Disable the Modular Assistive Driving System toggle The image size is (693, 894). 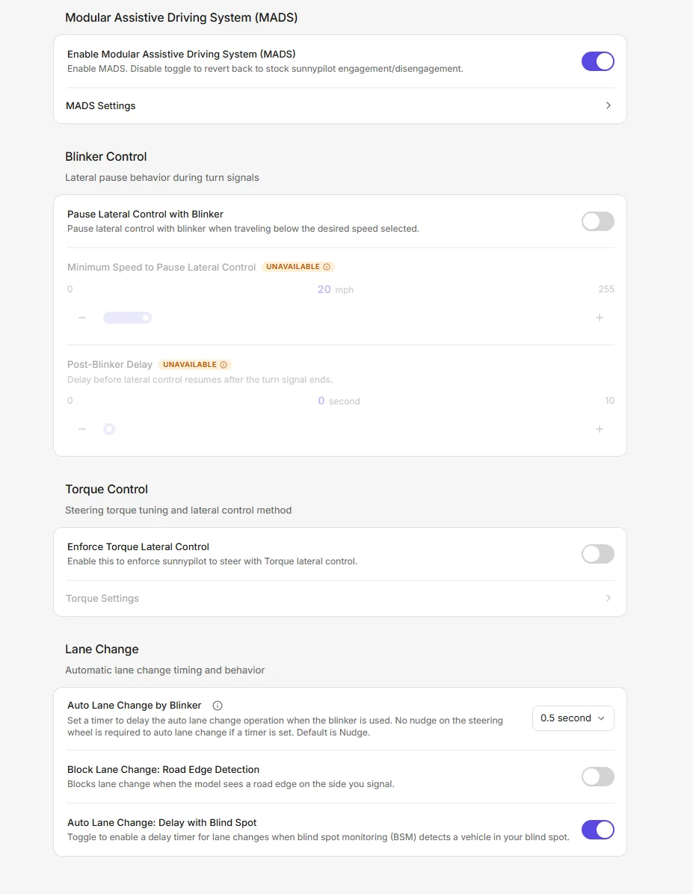pyautogui.click(x=597, y=61)
